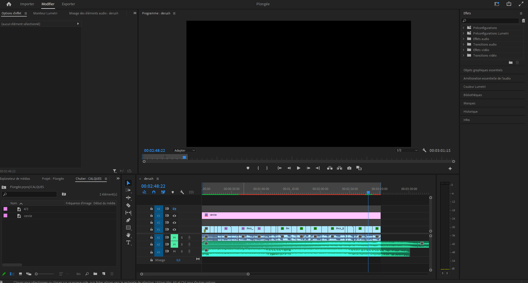Open the Explorateur de médias tab
The height and width of the screenshot is (283, 528).
(15, 179)
